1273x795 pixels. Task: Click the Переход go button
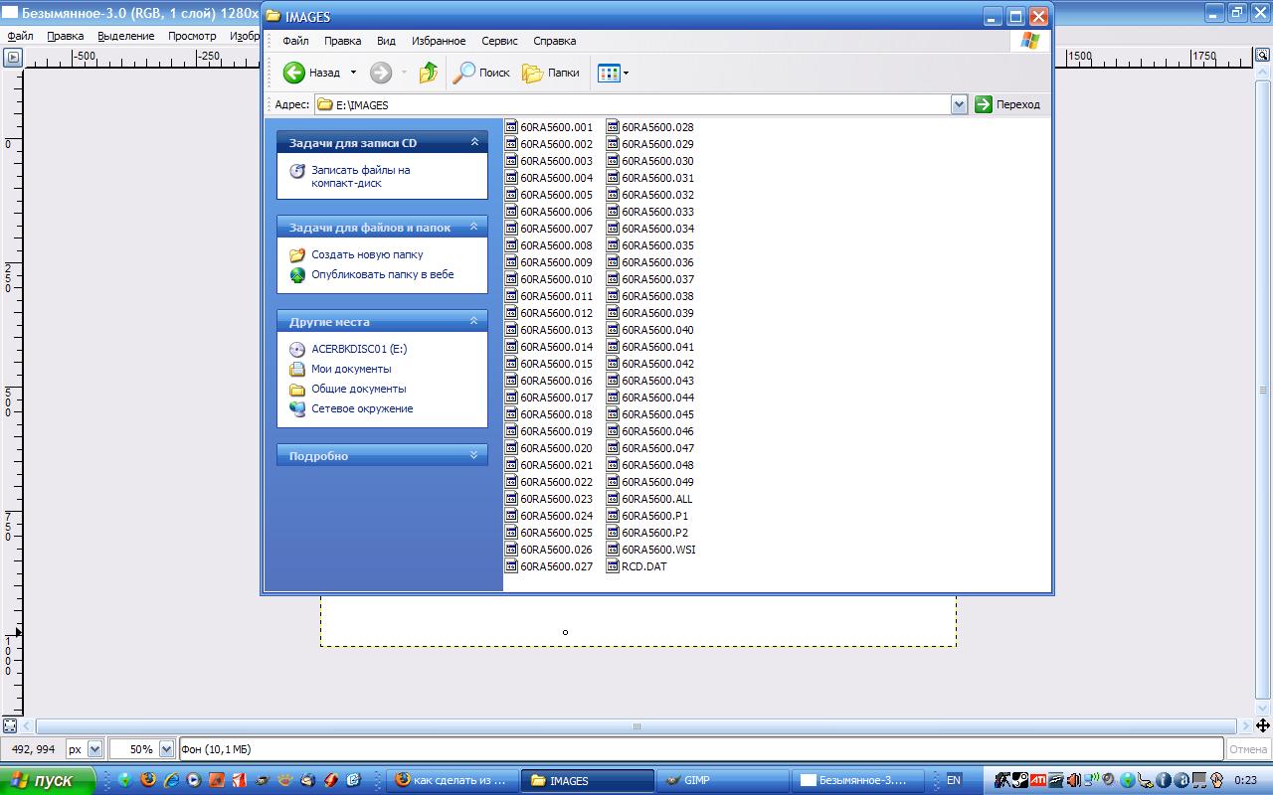(1007, 104)
